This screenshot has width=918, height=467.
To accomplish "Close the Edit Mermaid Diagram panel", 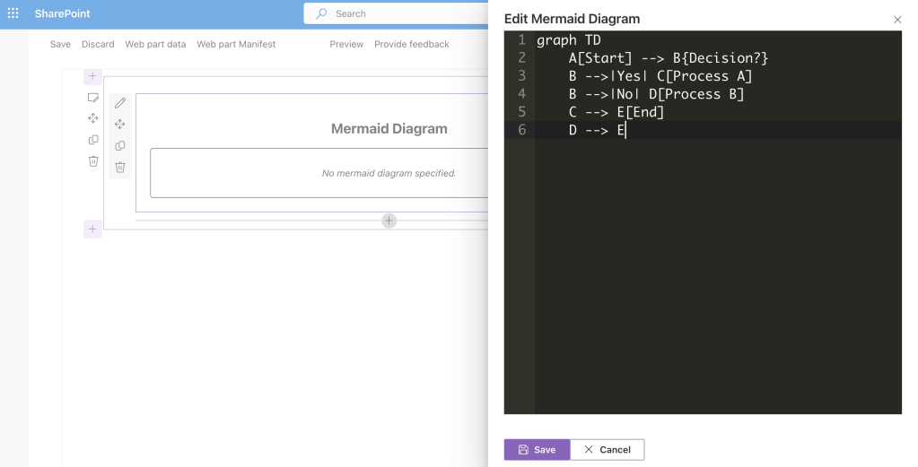I will coord(897,20).
